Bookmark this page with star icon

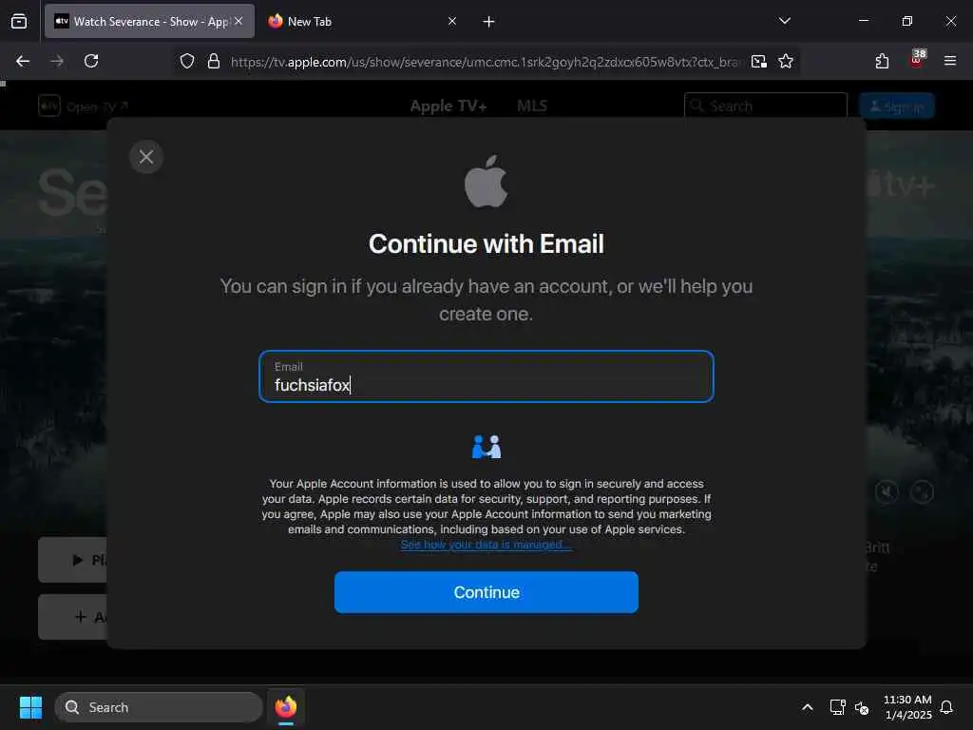pyautogui.click(x=786, y=61)
